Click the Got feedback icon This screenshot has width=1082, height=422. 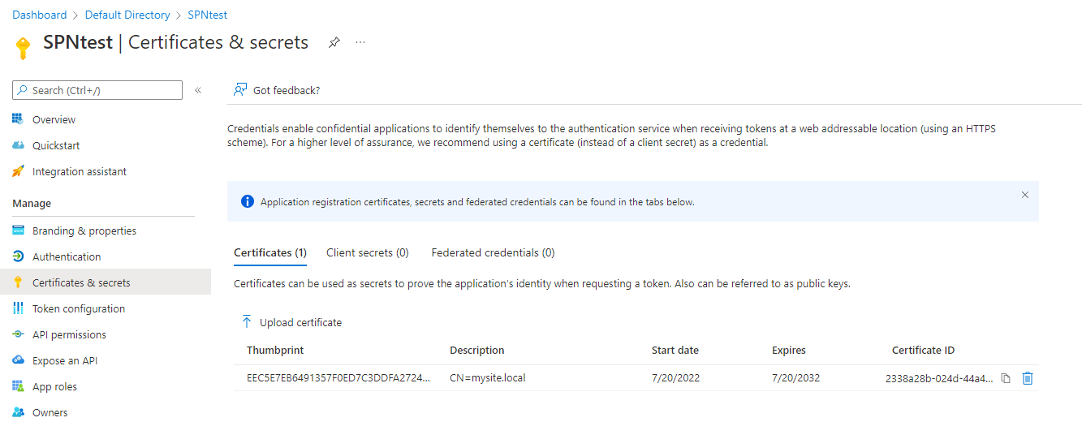click(240, 90)
